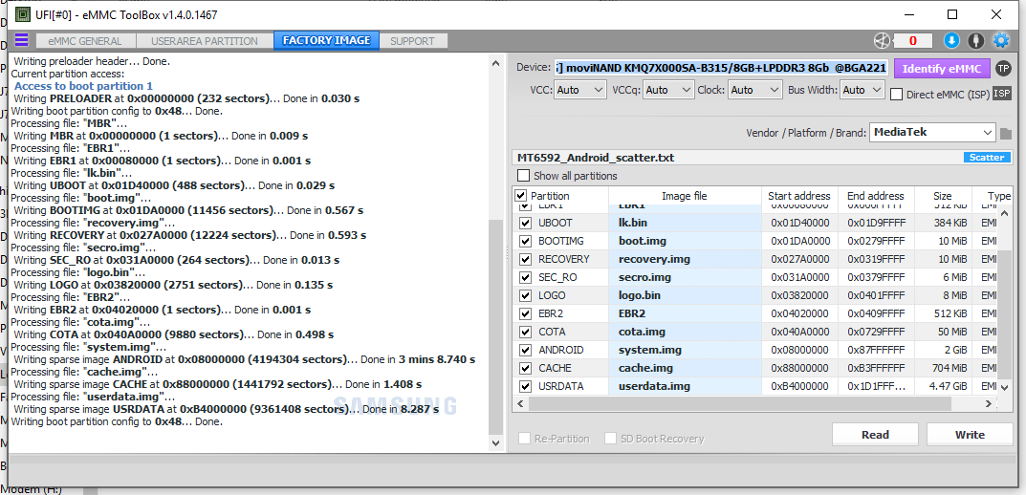This screenshot has width=1026, height=495.
Task: Select the cota.img image file cell
Action: [685, 332]
